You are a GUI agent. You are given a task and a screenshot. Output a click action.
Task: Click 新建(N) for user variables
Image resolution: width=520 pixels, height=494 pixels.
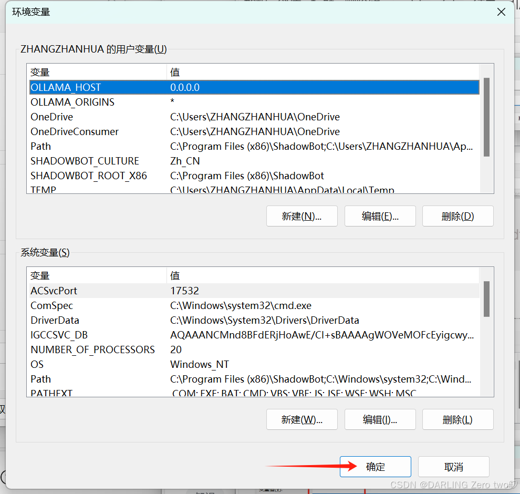301,216
